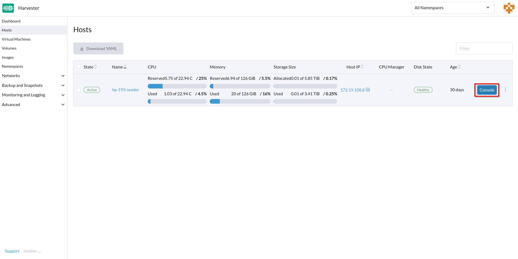Screen dimensions: 518x259
Task: Sort hosts by Age column
Action: [x=459, y=67]
